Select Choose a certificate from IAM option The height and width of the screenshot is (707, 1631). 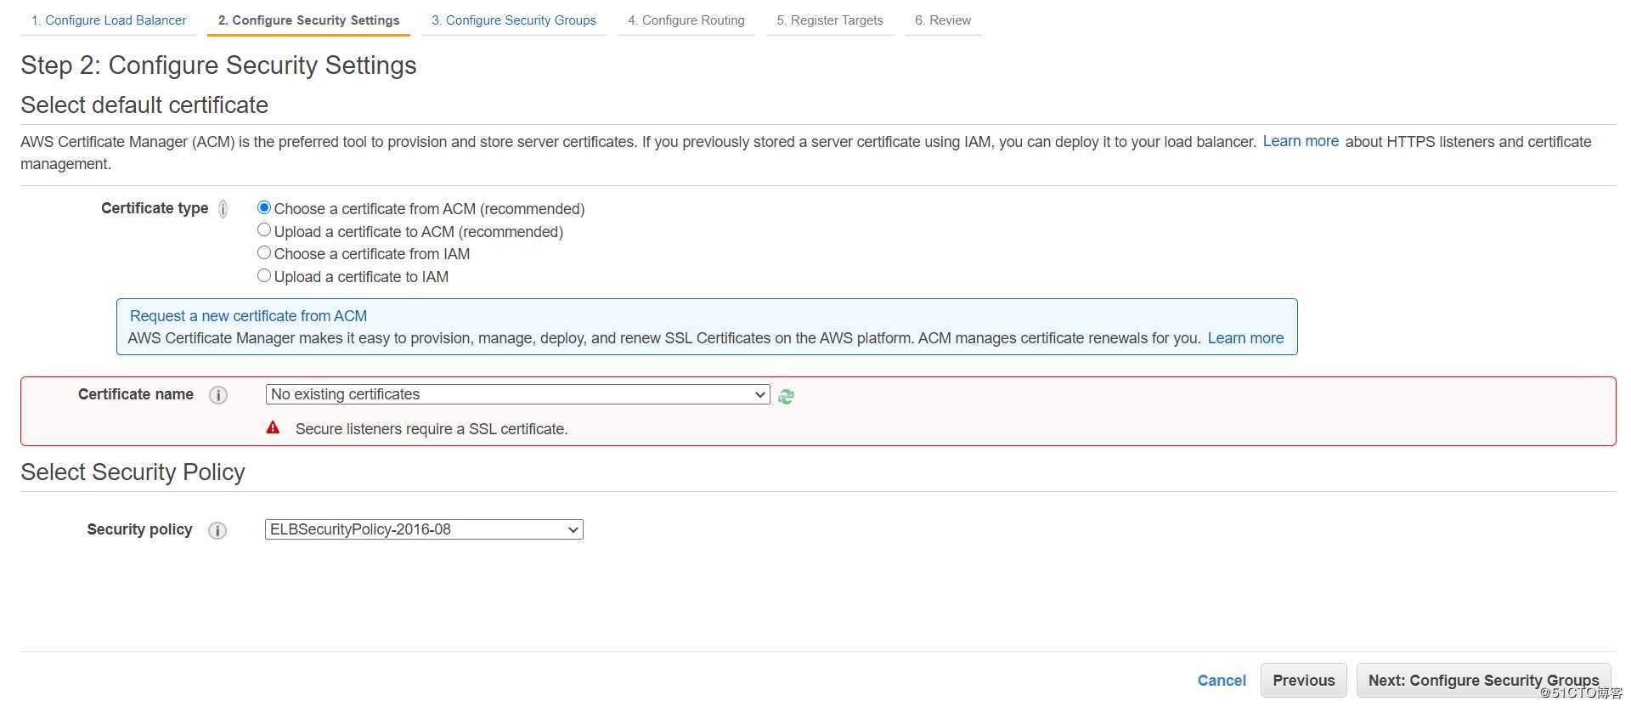click(264, 252)
